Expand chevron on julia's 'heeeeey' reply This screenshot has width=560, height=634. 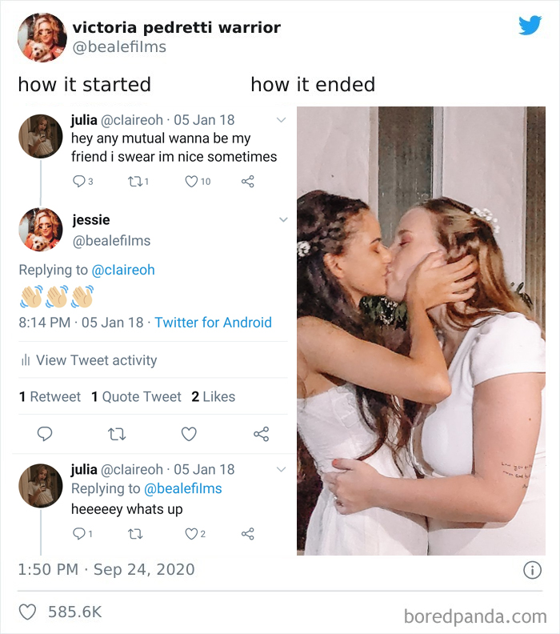tap(281, 469)
